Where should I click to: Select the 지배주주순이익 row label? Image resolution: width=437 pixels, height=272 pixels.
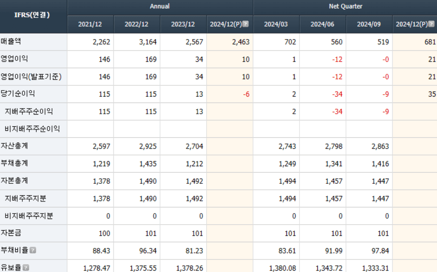tap(29, 111)
